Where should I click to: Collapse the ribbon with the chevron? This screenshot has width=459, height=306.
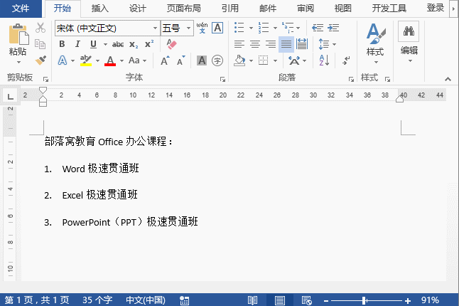448,79
